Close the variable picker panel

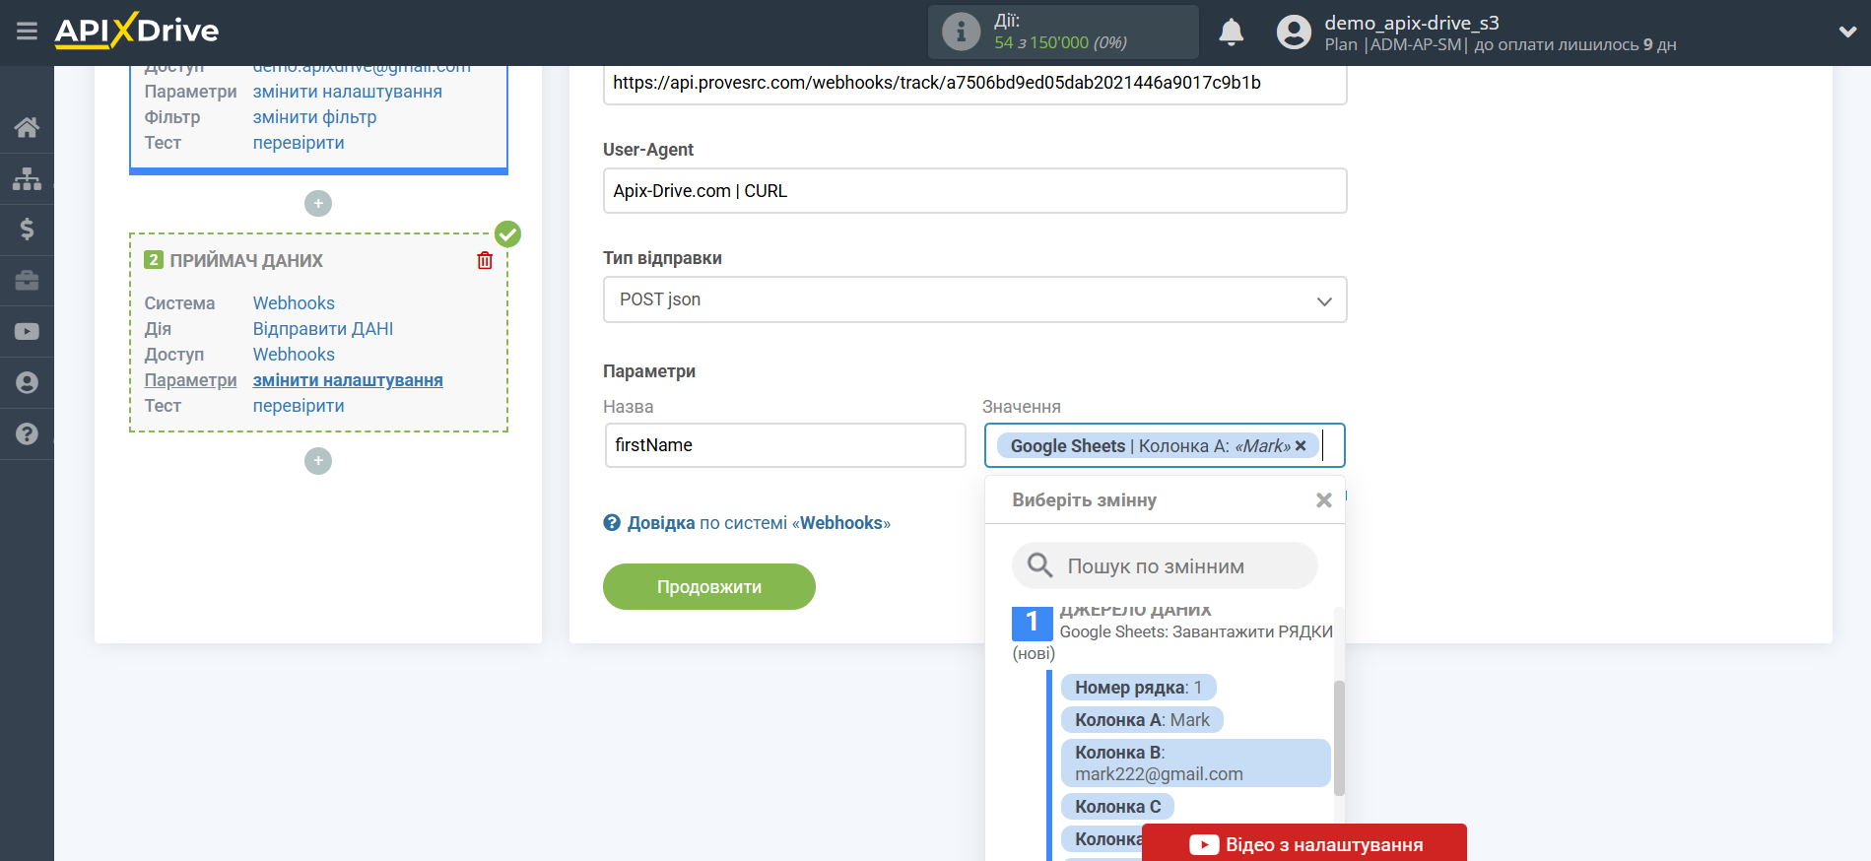click(x=1324, y=500)
